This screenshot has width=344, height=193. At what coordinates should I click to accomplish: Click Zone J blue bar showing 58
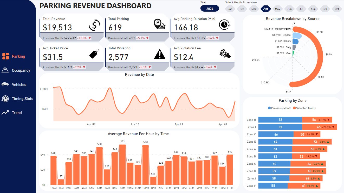(274, 178)
